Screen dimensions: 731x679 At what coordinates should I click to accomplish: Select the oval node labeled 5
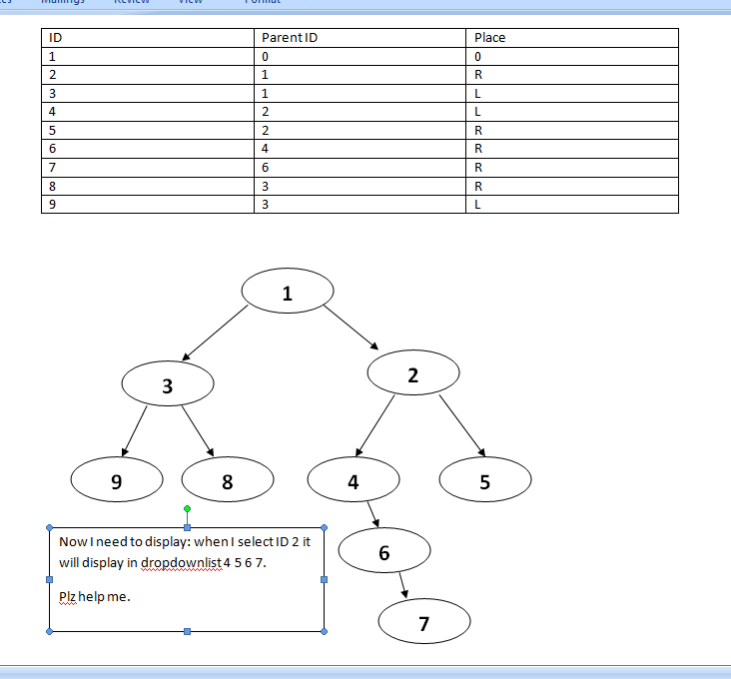tap(485, 479)
